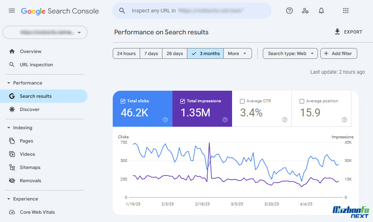Click the 3/5/25 date label on chart
This screenshot has height=222, width=373.
237,204
